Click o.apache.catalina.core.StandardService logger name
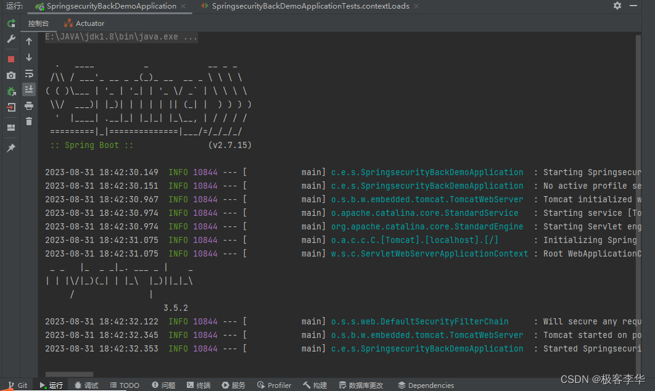 (x=424, y=213)
